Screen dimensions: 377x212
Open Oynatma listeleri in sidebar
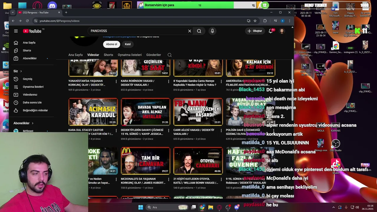[33, 87]
